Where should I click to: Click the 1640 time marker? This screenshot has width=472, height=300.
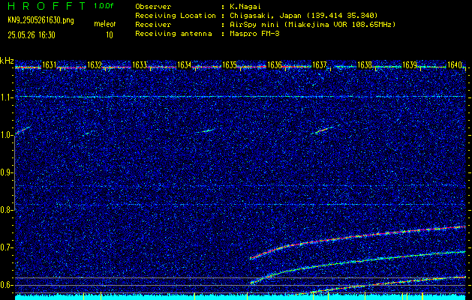click(x=455, y=64)
